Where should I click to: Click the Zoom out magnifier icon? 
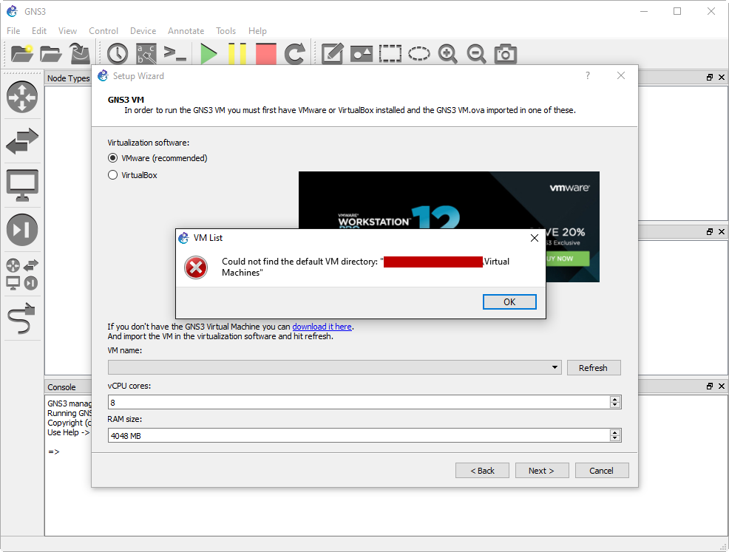[477, 53]
